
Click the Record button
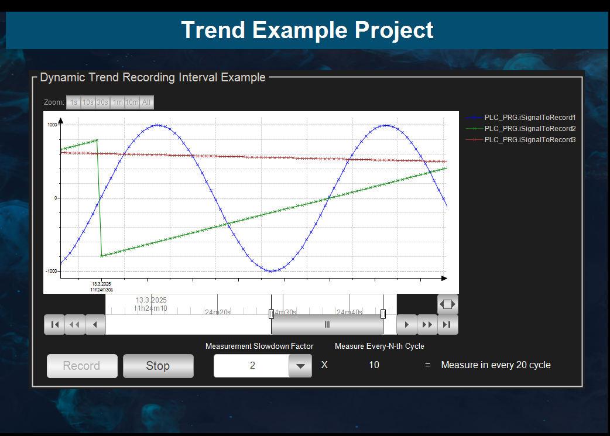coord(82,366)
